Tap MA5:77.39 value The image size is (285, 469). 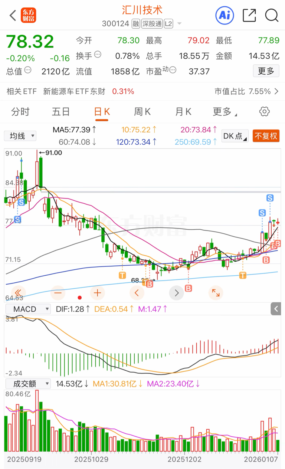[75, 129]
